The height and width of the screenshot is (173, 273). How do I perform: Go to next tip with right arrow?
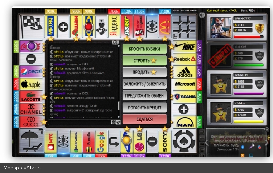[x=267, y=143]
